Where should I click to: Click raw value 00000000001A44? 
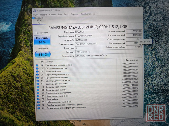pos(130,97)
